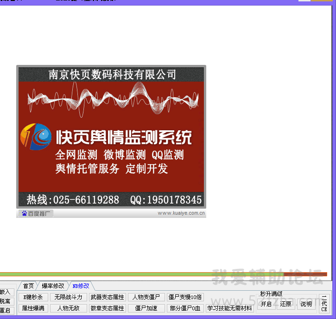Click the 僵尸加速 button
This screenshot has width=336, height=319.
coord(146,308)
